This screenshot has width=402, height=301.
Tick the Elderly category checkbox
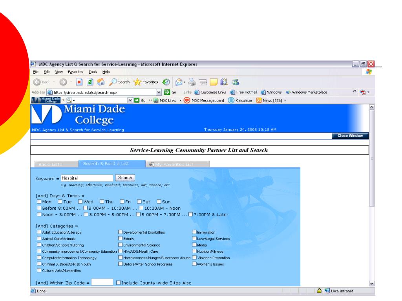coord(120,238)
